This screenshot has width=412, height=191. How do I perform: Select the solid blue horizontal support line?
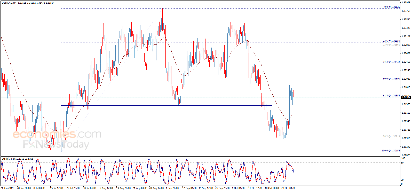tap(167, 105)
